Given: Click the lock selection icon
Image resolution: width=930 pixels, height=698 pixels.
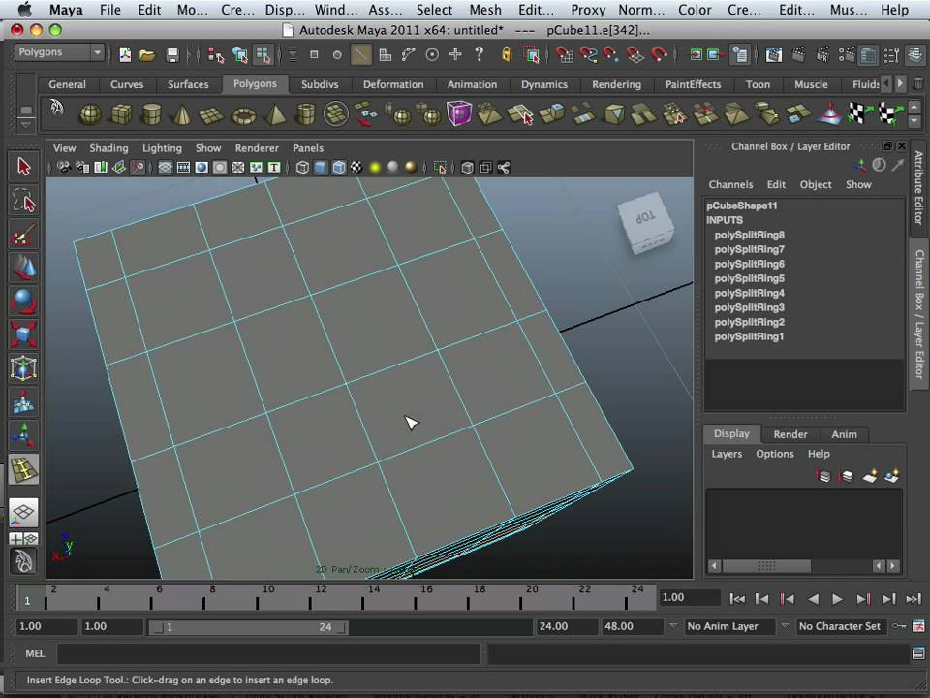Looking at the screenshot, I should click(x=507, y=54).
